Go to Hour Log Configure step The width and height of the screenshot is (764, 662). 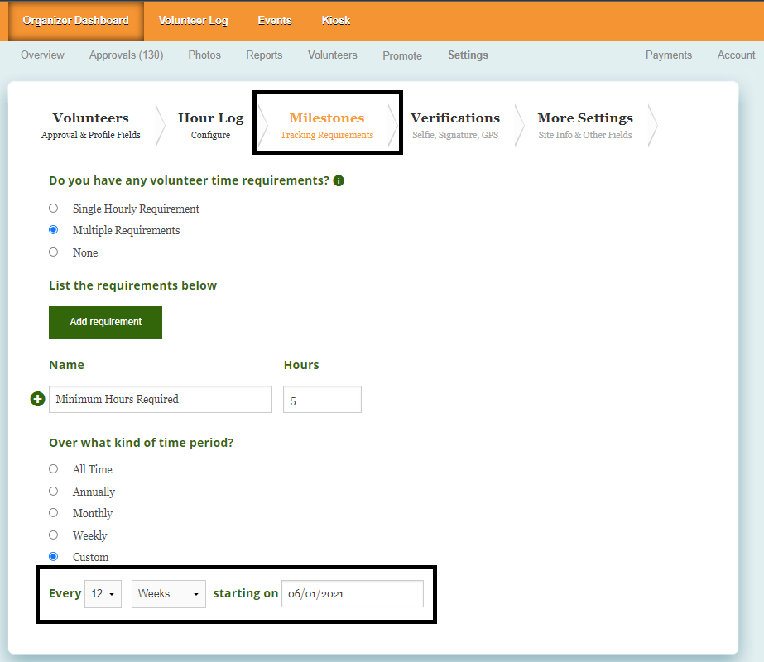pyautogui.click(x=210, y=125)
